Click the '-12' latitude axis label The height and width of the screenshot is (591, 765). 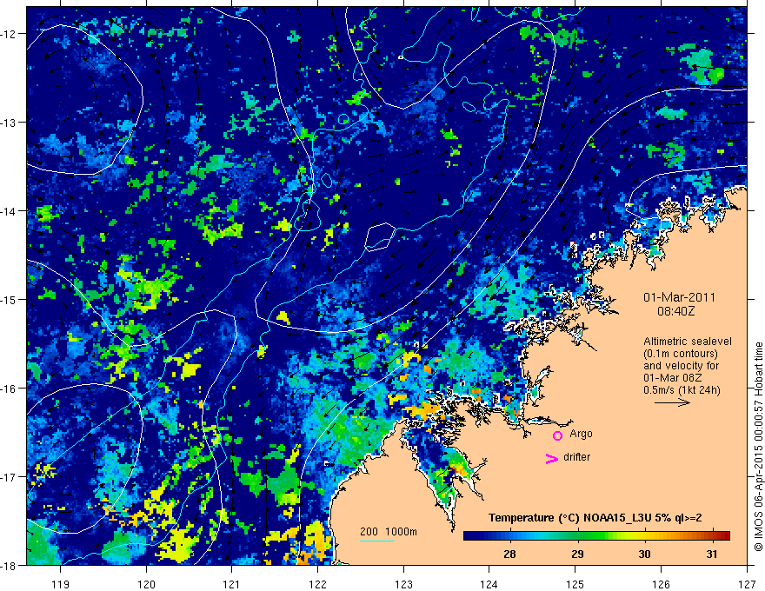[10, 34]
